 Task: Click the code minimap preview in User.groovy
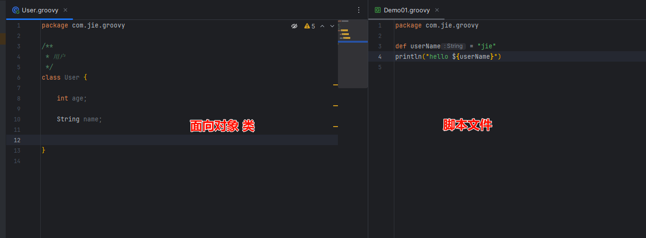(353, 54)
